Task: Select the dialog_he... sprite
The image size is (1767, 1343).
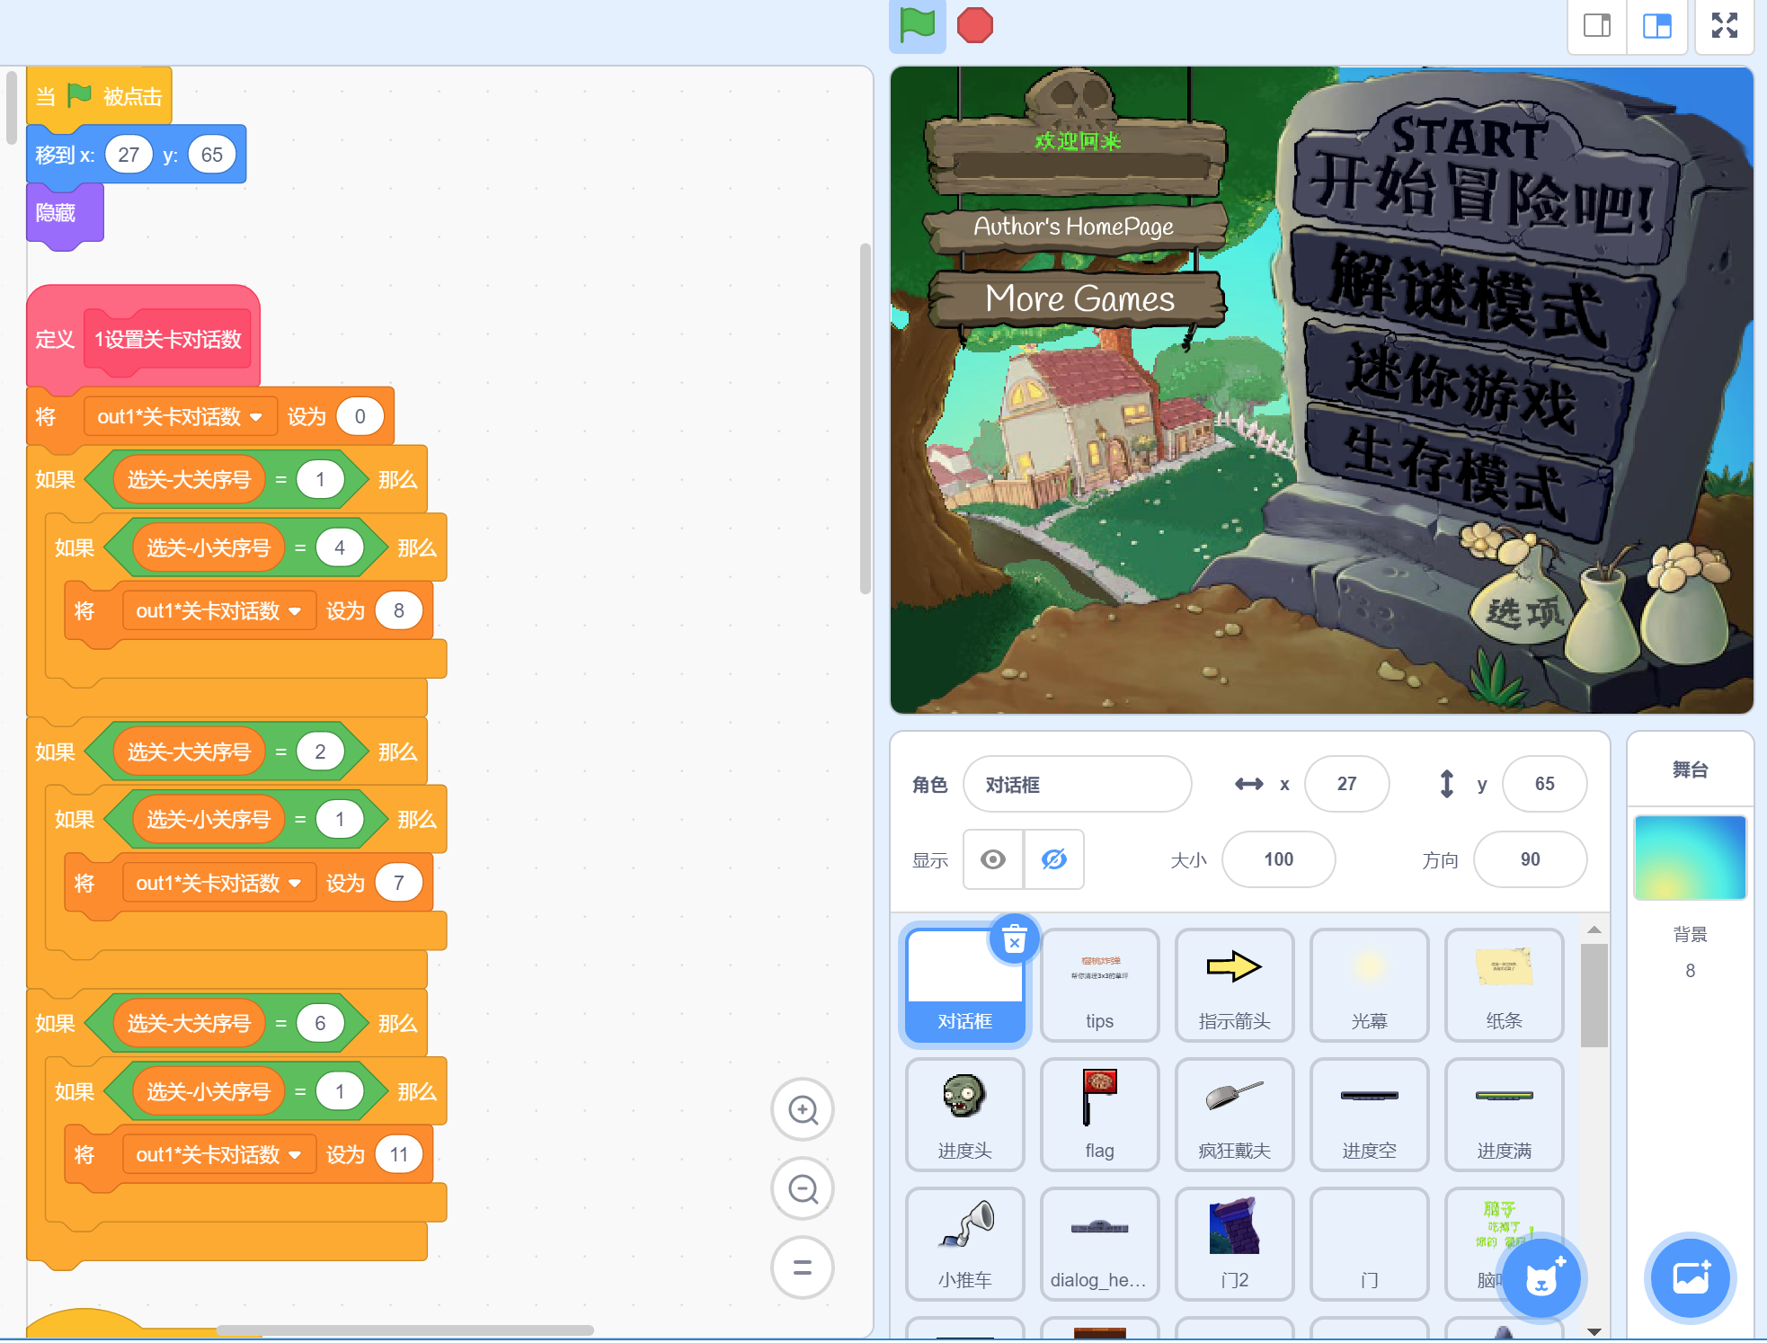Action: (x=1099, y=1244)
